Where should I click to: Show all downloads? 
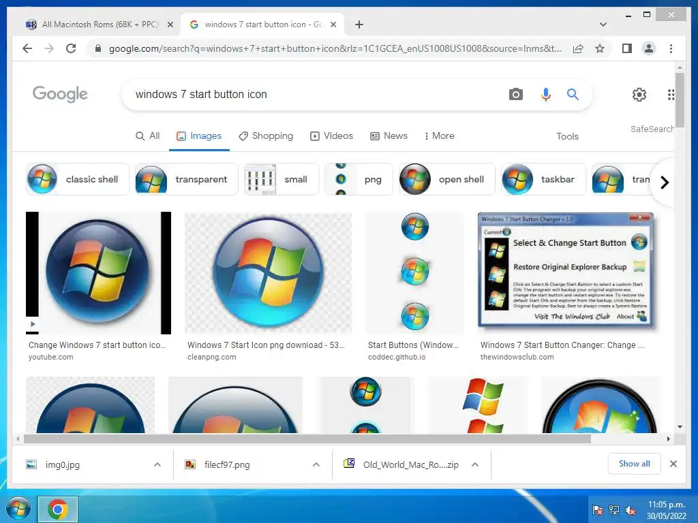click(635, 464)
